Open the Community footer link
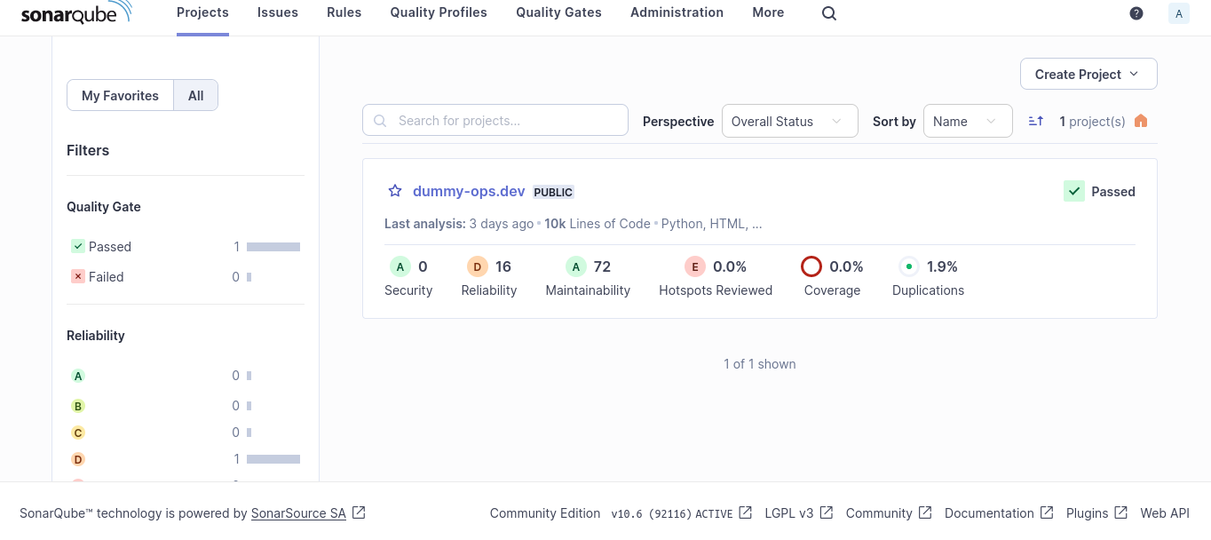This screenshot has height=540, width=1211. (x=879, y=513)
